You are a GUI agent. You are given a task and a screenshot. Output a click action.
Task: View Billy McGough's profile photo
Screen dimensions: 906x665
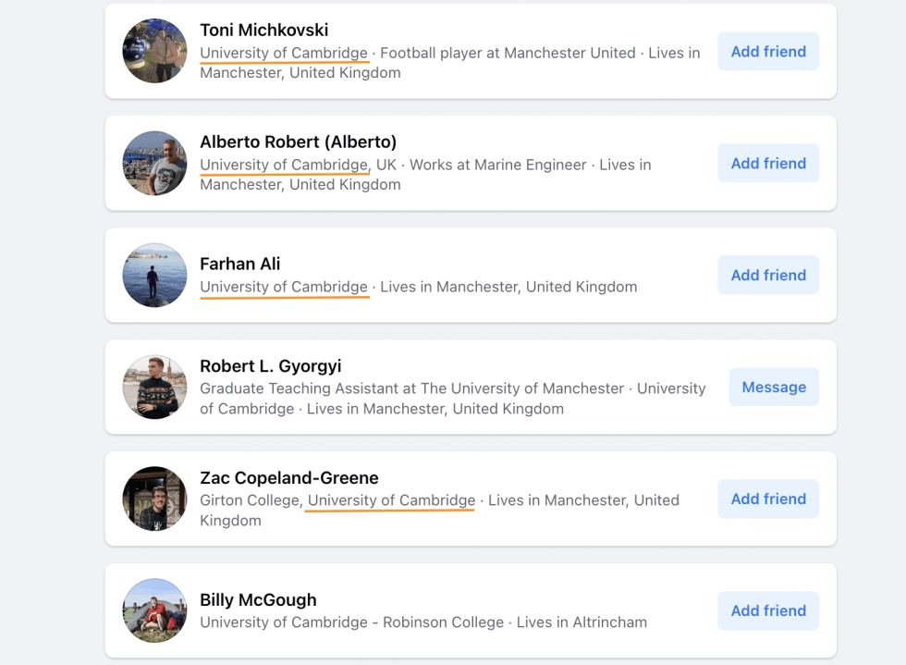154,611
